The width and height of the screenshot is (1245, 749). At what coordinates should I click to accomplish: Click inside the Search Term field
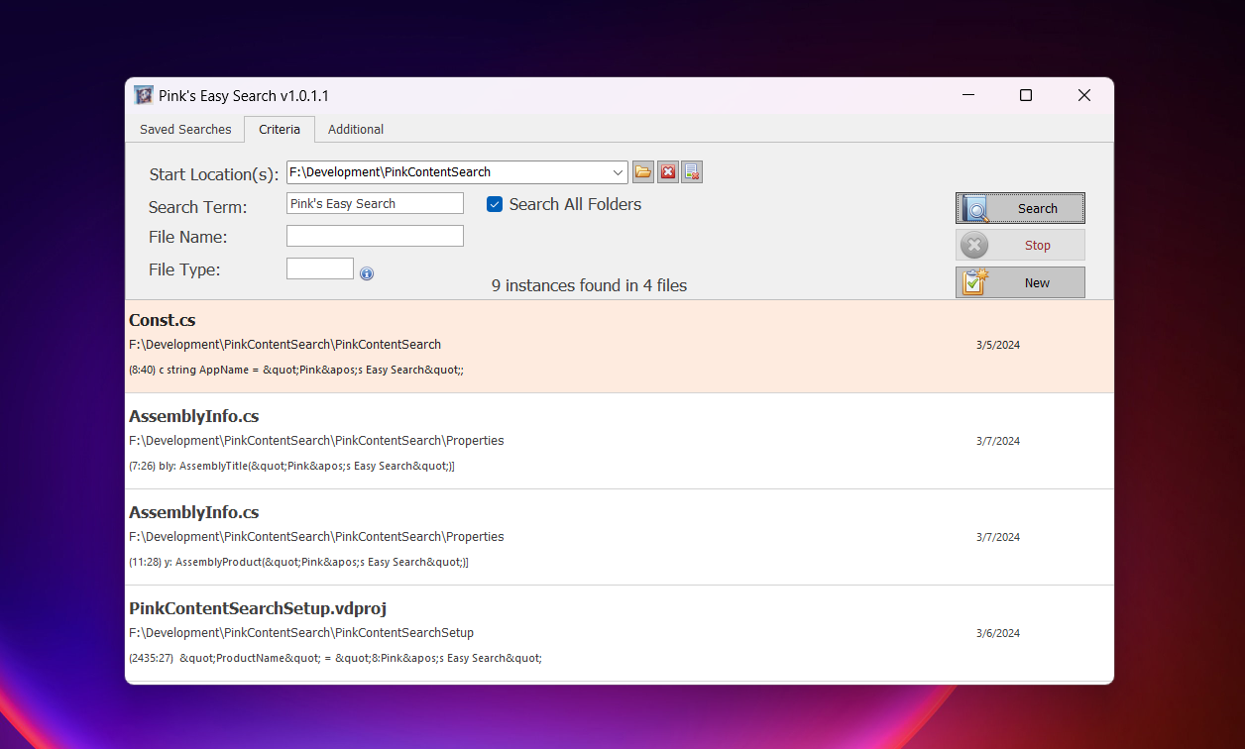[x=375, y=204]
